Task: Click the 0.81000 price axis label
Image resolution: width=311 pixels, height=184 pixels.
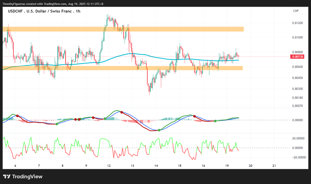Action: coord(298,37)
